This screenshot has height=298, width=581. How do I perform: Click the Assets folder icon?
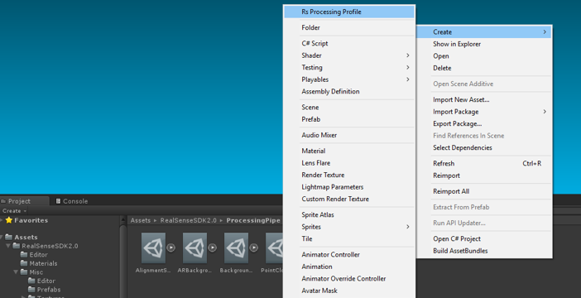tap(9, 238)
